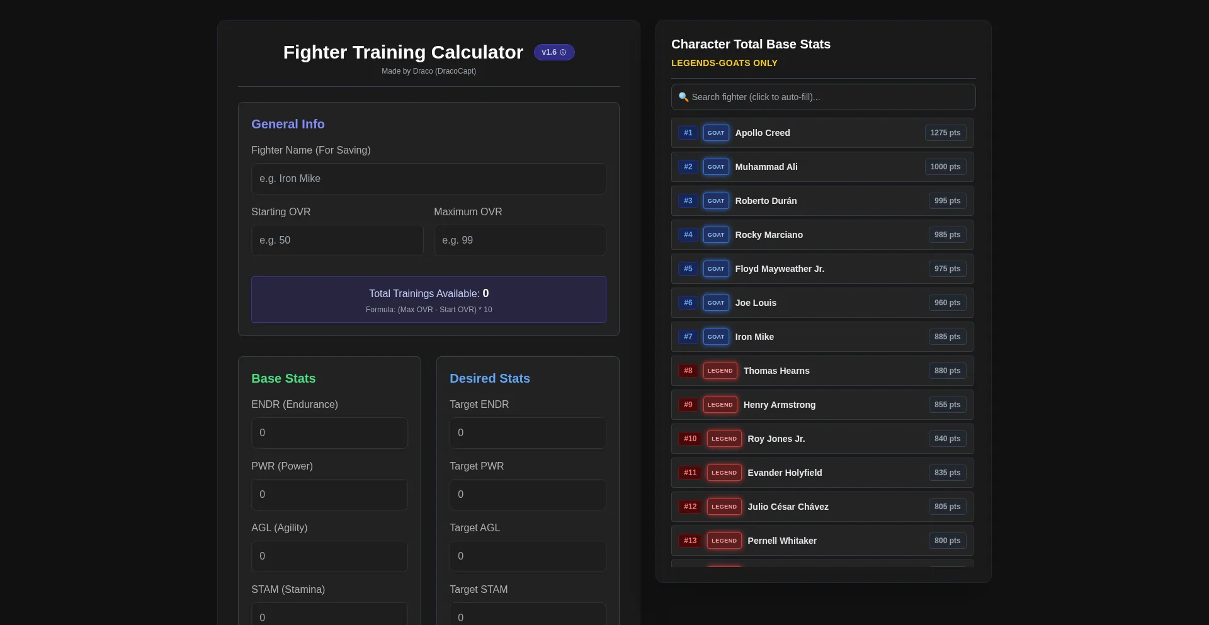Image resolution: width=1209 pixels, height=625 pixels.
Task: Click the 880 pts label
Action: tap(947, 371)
